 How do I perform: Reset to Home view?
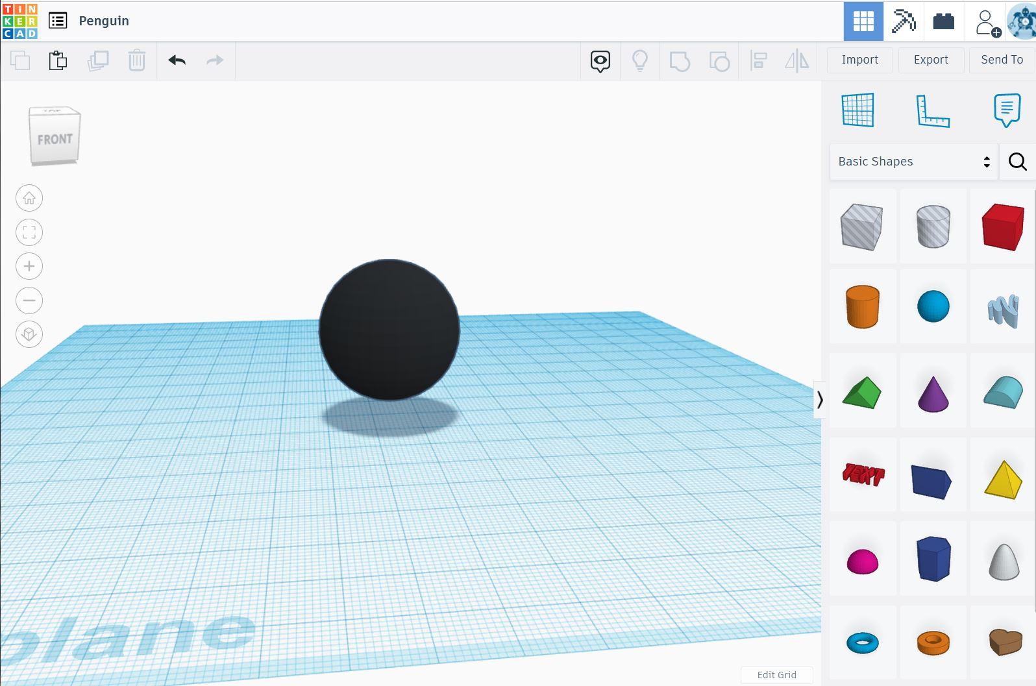[x=29, y=198]
